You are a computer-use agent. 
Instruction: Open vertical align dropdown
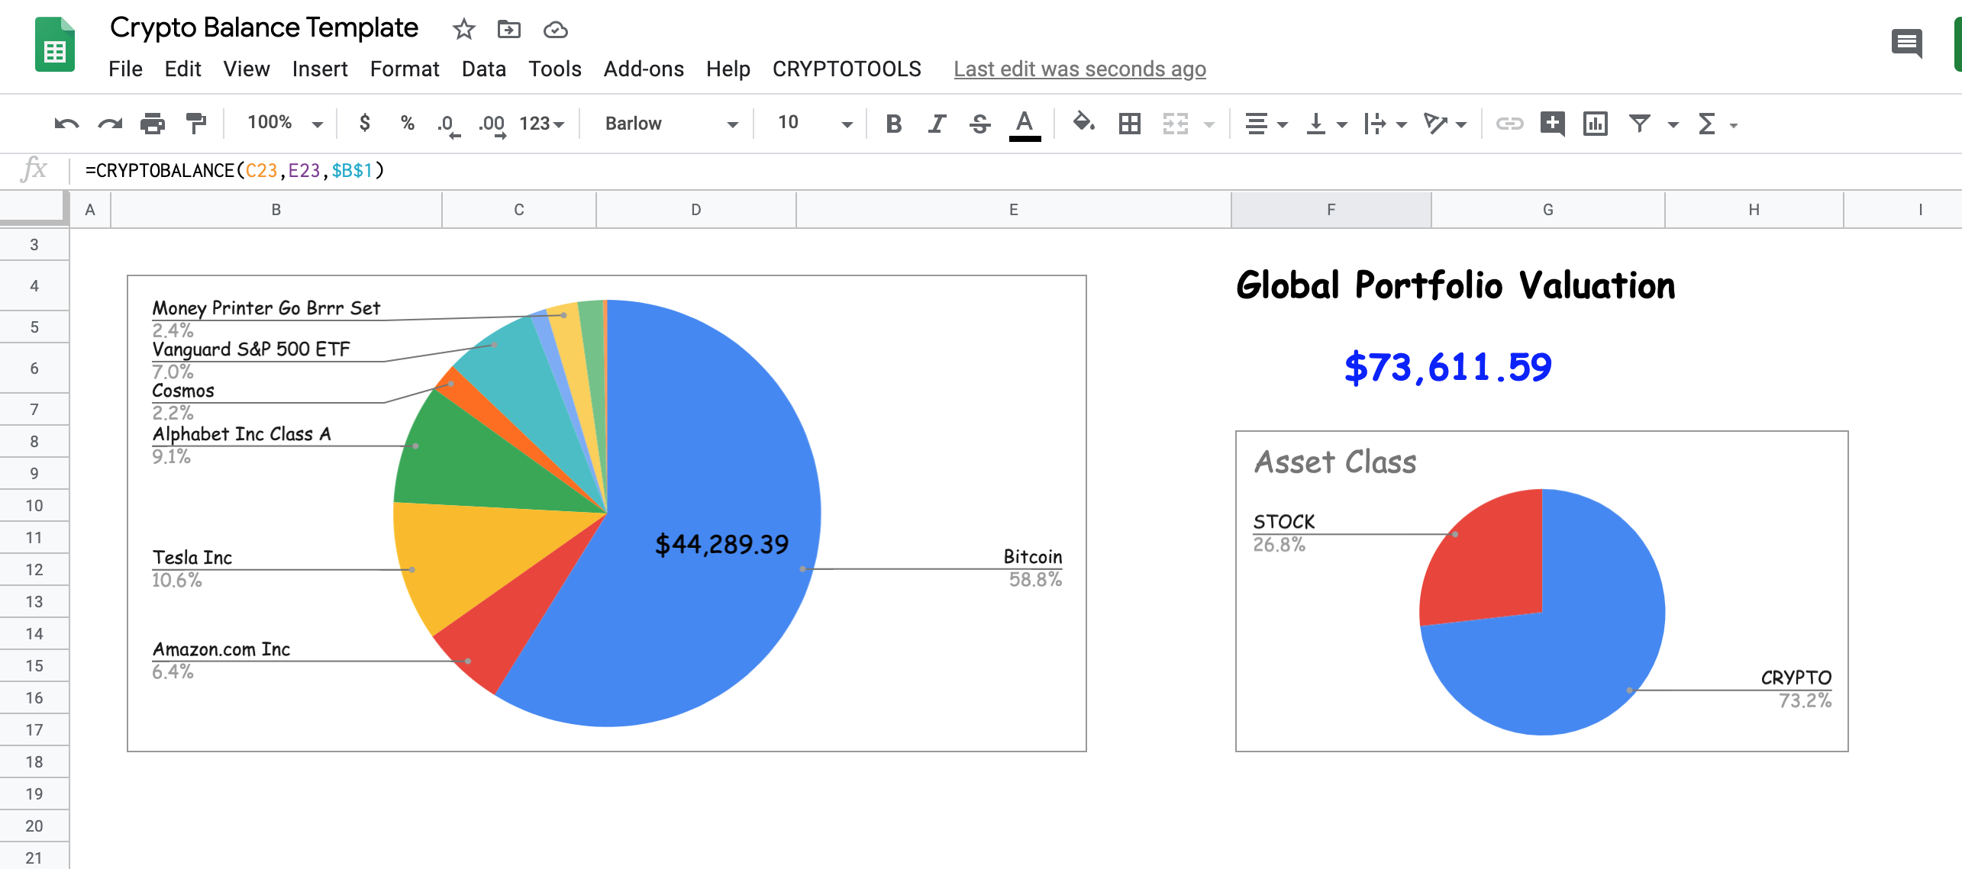pos(1326,124)
